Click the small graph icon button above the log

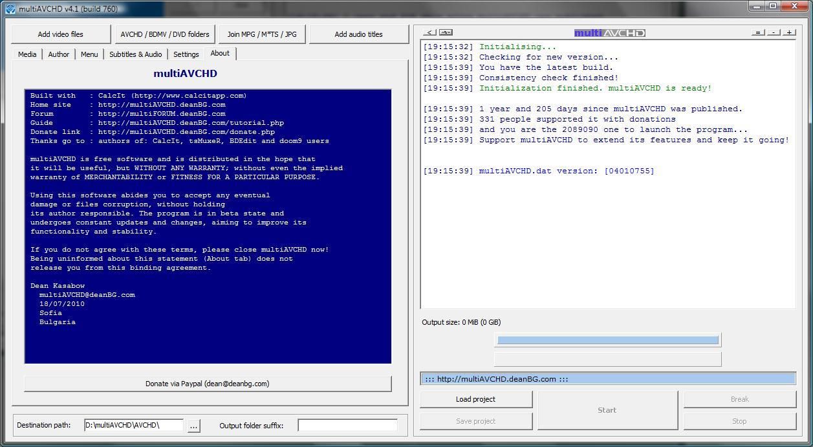446,32
